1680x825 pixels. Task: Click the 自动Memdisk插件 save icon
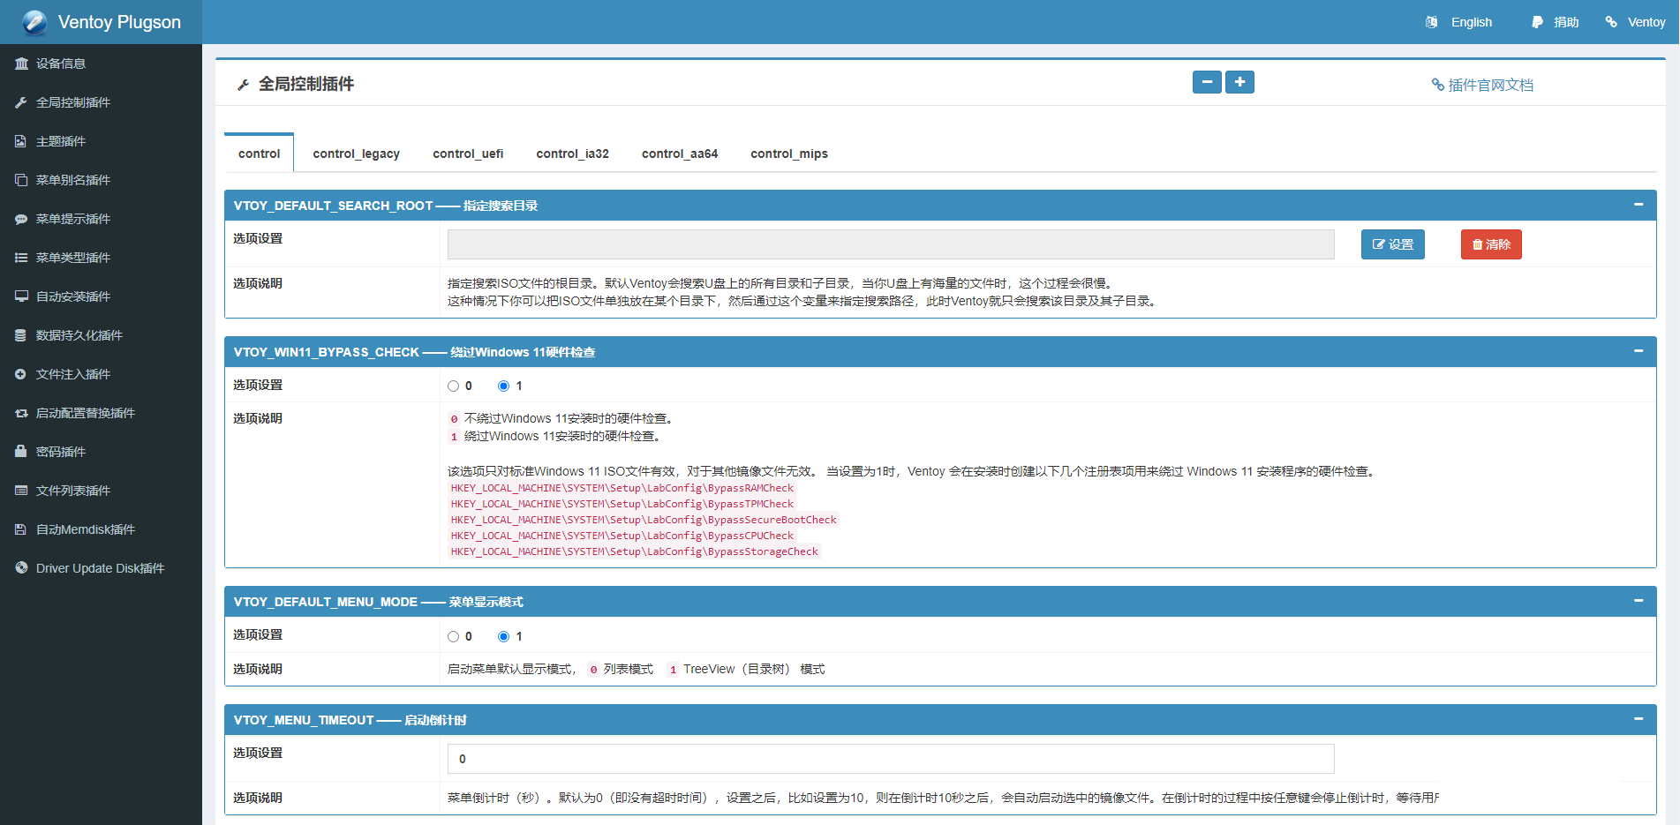pyautogui.click(x=21, y=529)
